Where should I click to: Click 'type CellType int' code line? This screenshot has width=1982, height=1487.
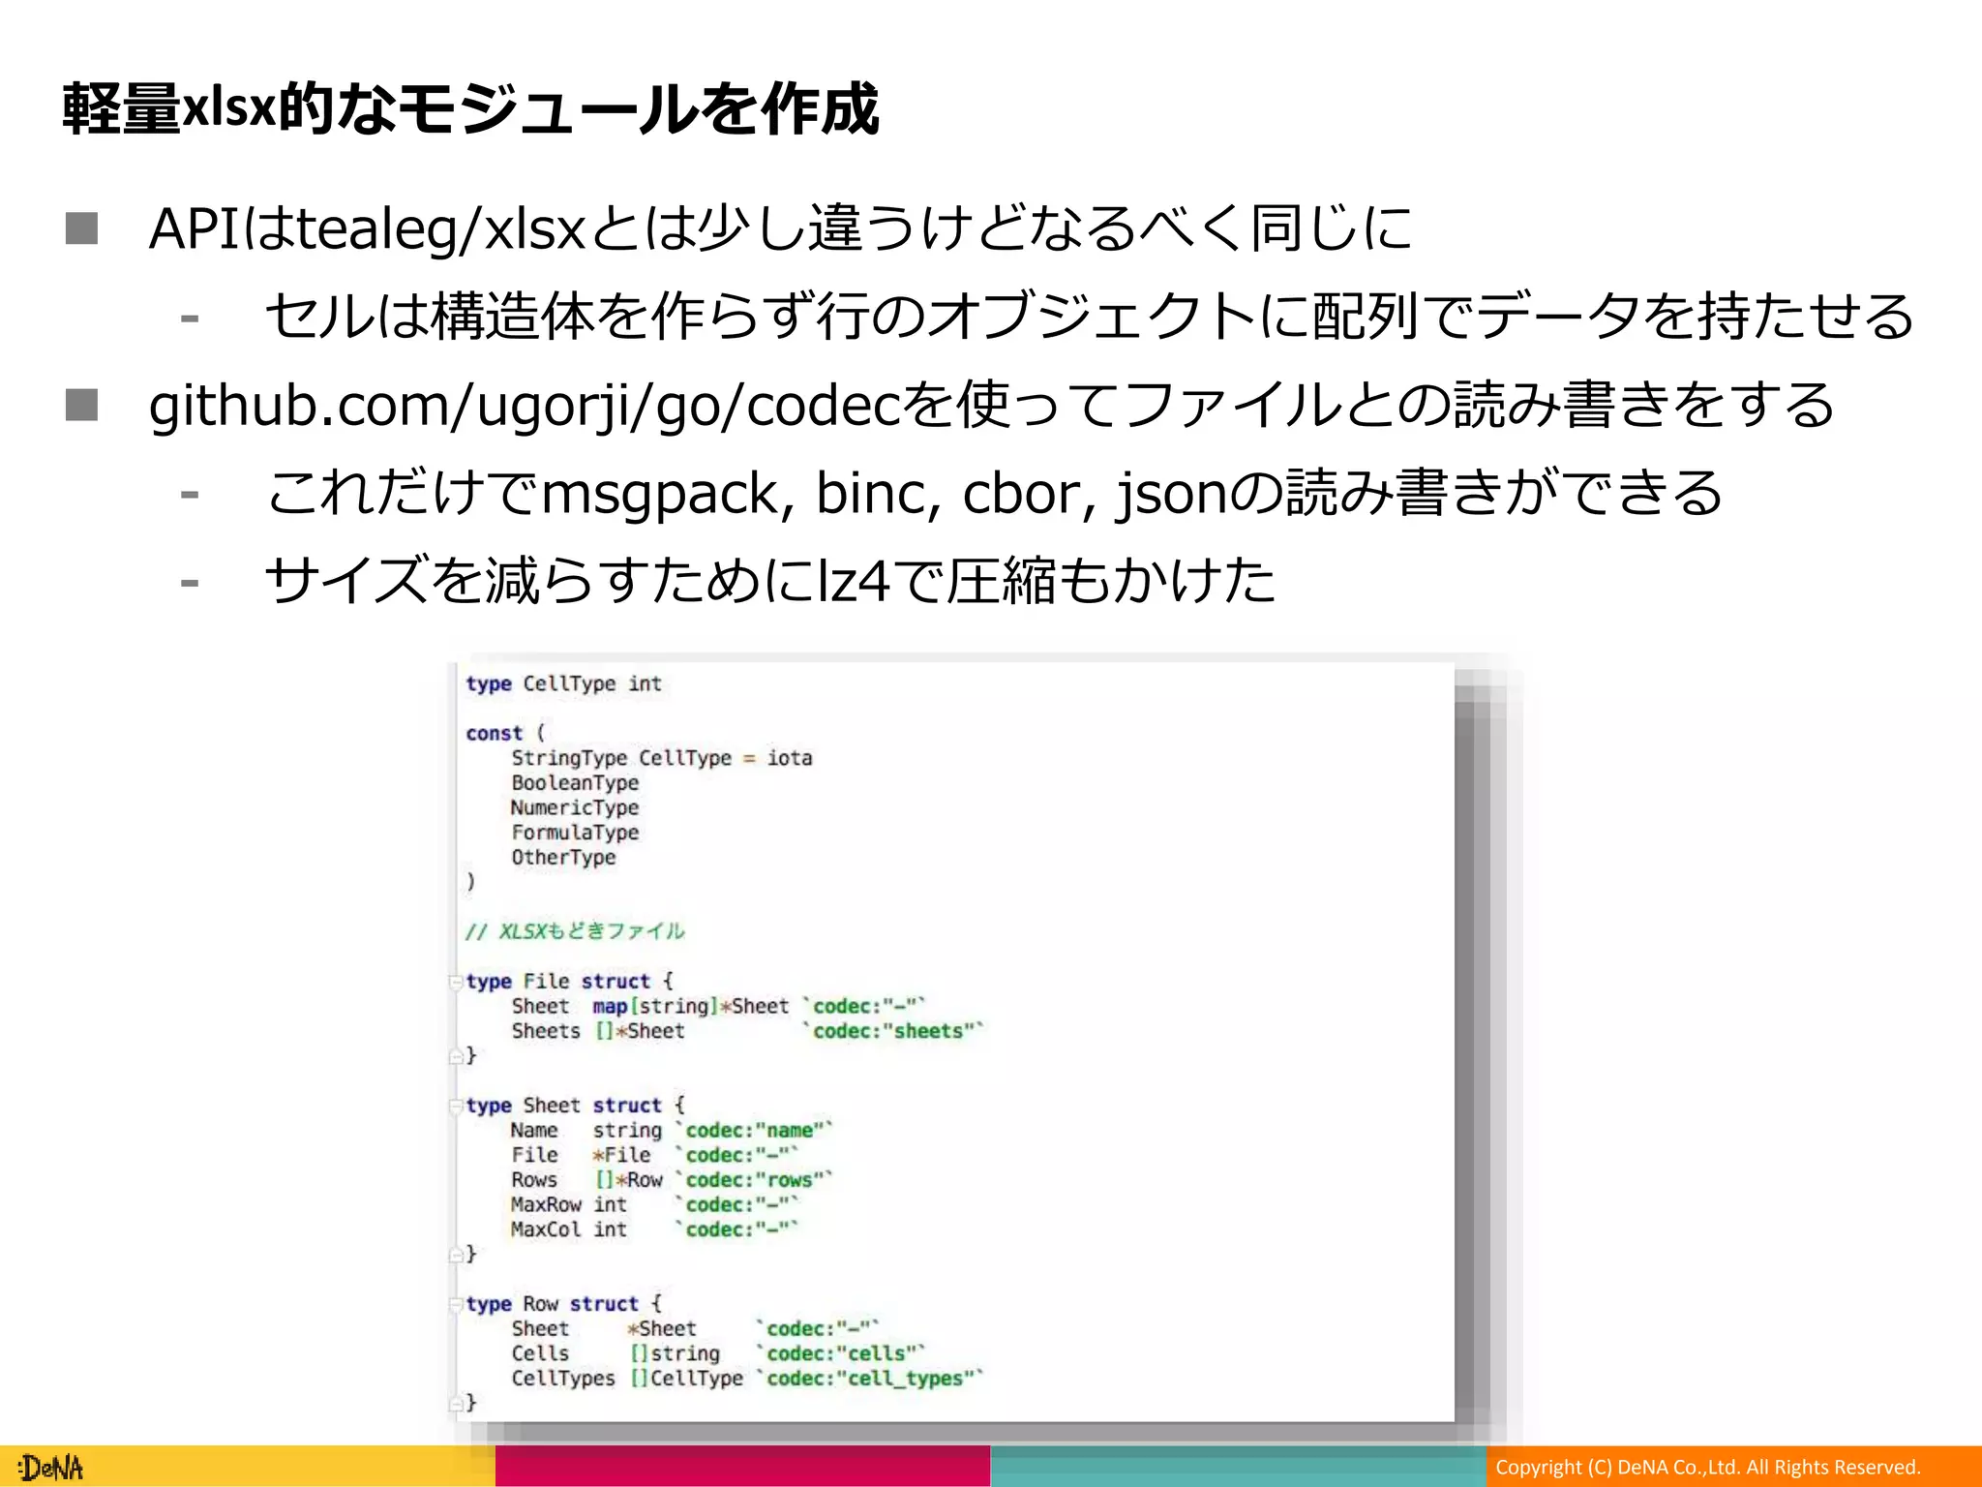click(563, 684)
